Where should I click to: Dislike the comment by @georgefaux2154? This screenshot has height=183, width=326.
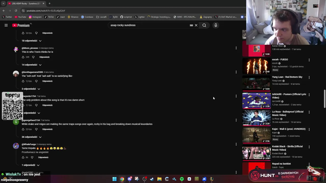(x=36, y=129)
